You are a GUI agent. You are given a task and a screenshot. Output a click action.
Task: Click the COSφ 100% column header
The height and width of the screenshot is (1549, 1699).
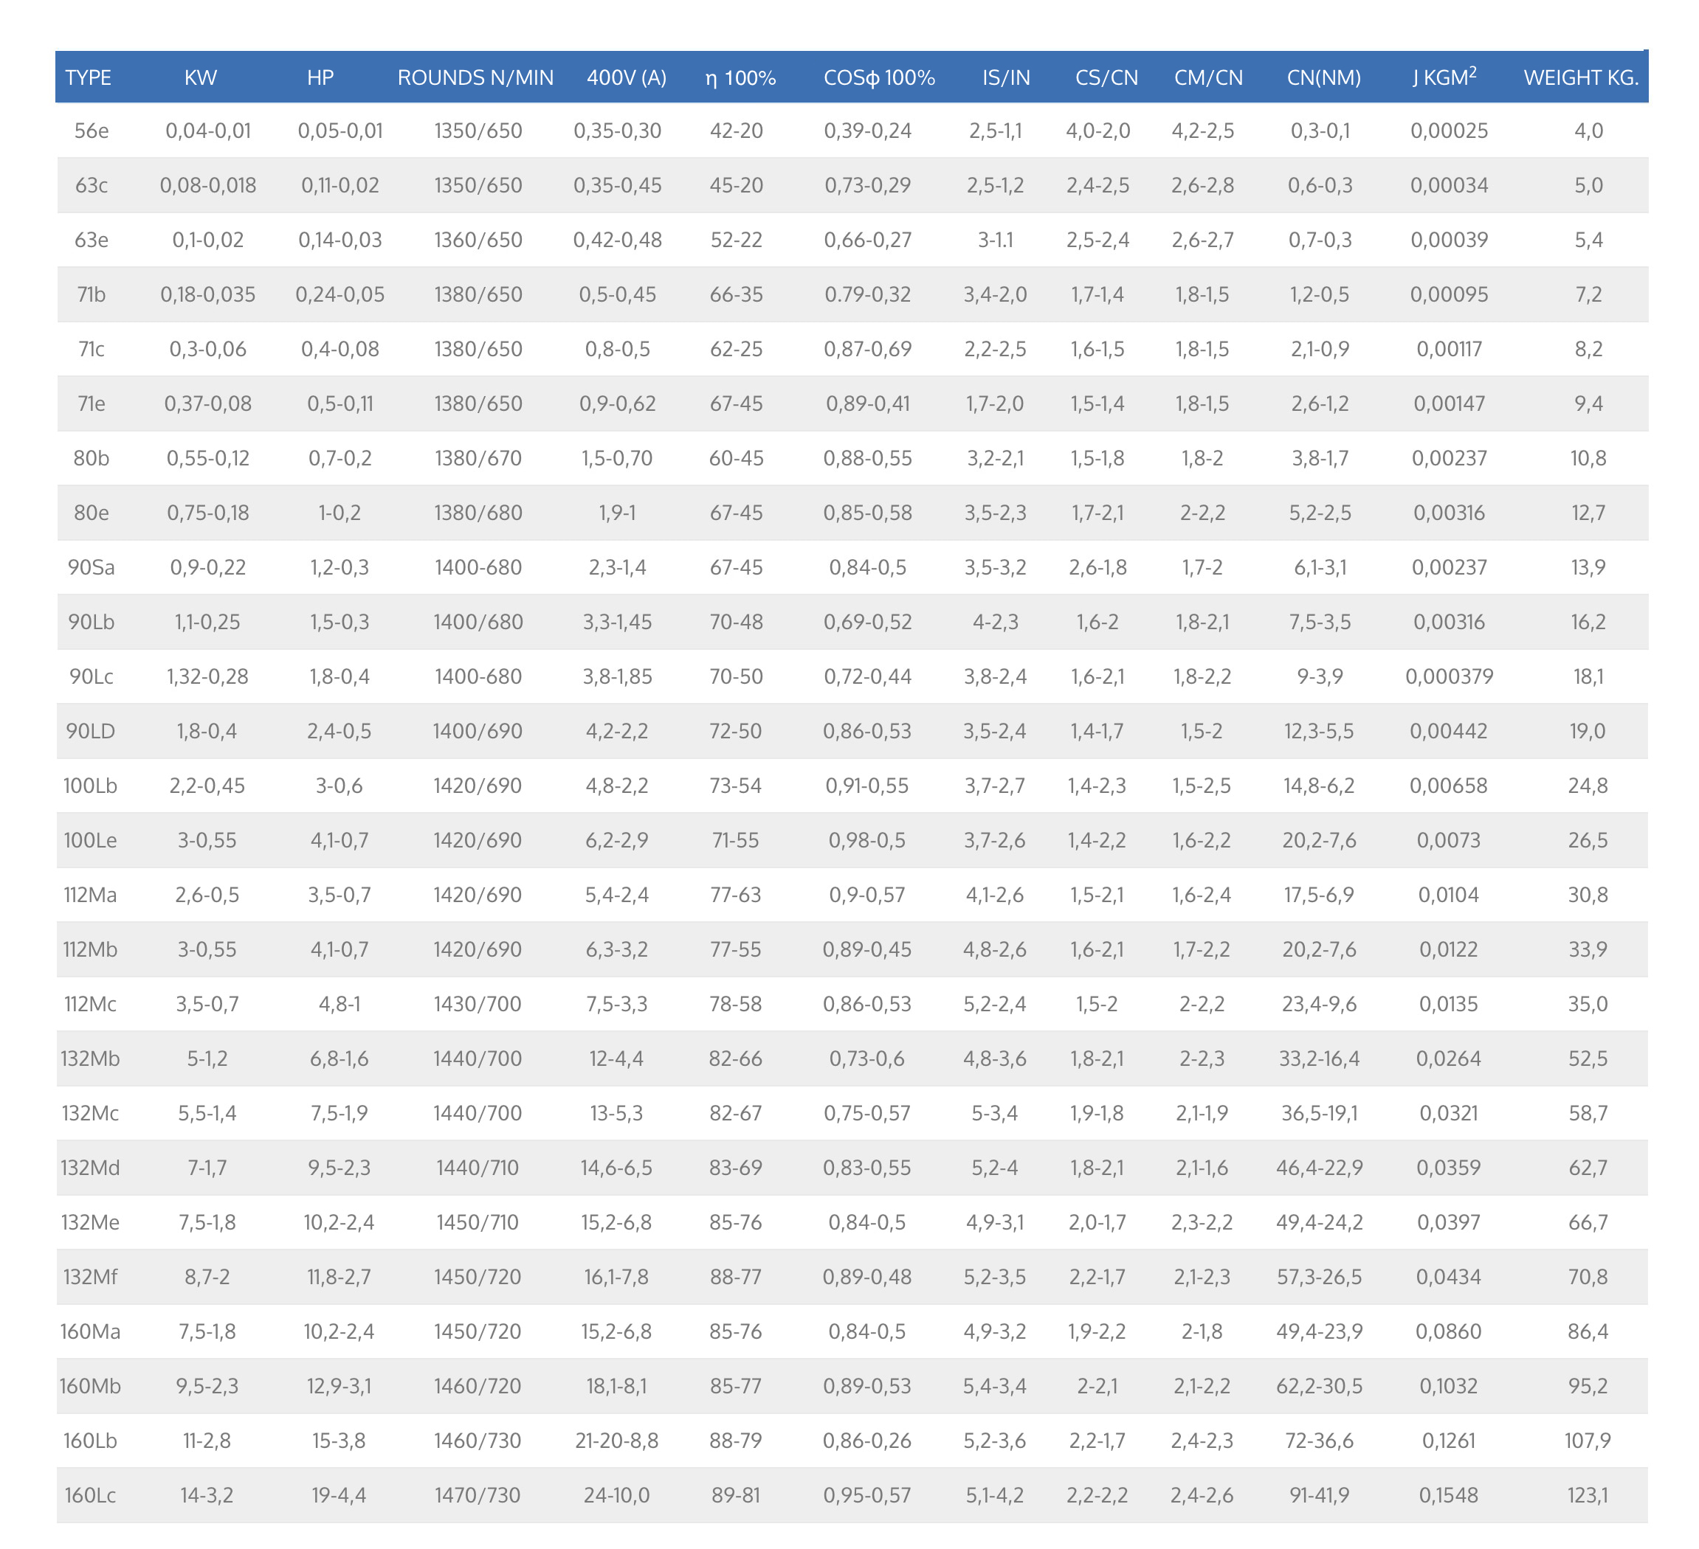coord(879,77)
